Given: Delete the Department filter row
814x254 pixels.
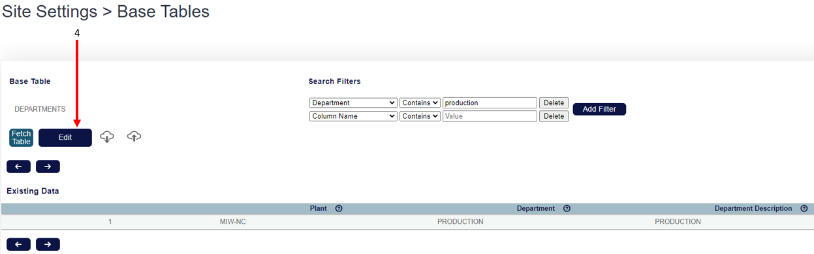Looking at the screenshot, I should coord(554,103).
